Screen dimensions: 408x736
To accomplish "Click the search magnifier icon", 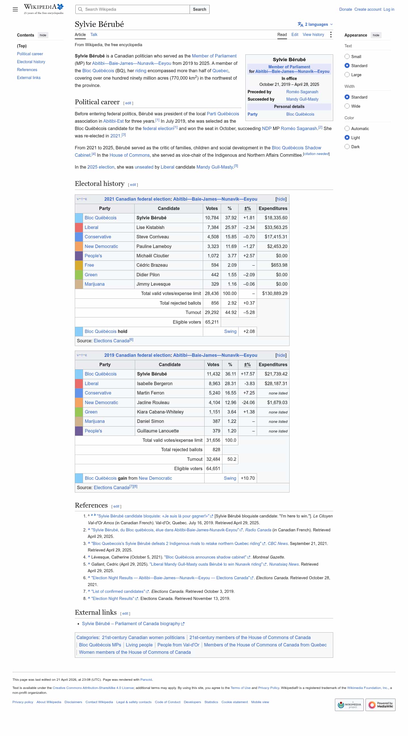I will click(x=80, y=9).
